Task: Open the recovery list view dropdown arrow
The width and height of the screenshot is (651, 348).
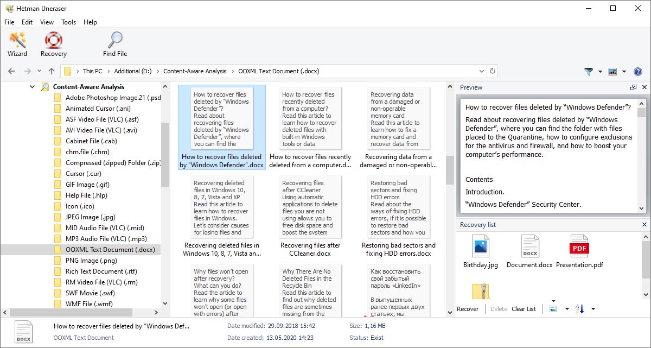Action: (x=567, y=309)
